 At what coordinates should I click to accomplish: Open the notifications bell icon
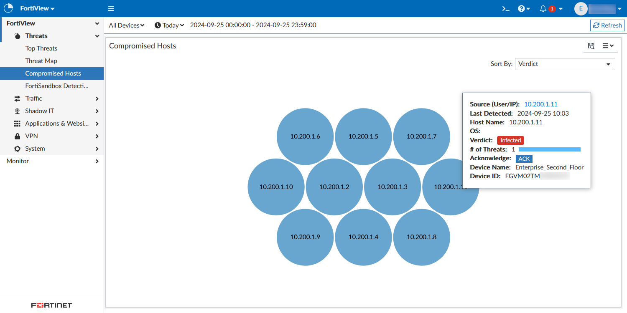tap(543, 9)
